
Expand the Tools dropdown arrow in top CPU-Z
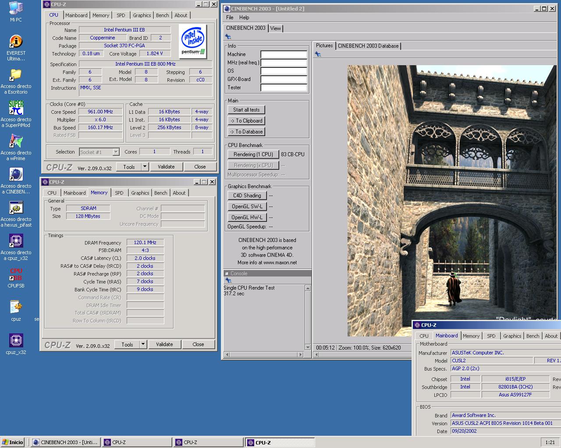[145, 167]
